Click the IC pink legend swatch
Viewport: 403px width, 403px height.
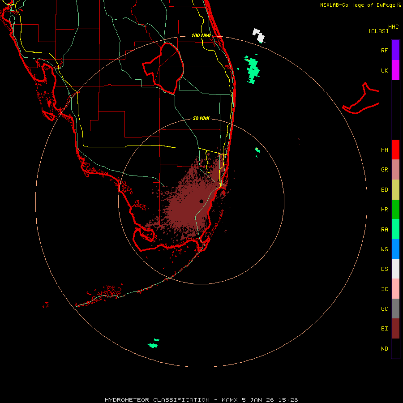point(395,289)
